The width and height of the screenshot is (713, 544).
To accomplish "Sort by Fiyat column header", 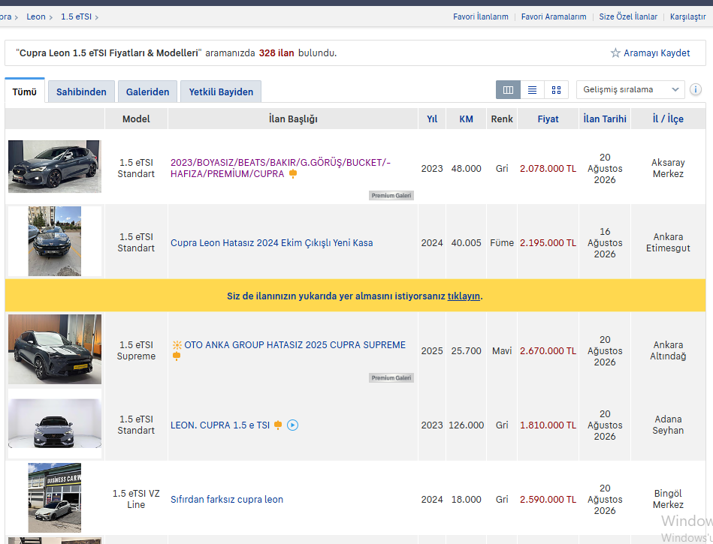I will tap(548, 119).
